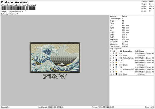Click the design name Great Wave 3,8 in

16,12
